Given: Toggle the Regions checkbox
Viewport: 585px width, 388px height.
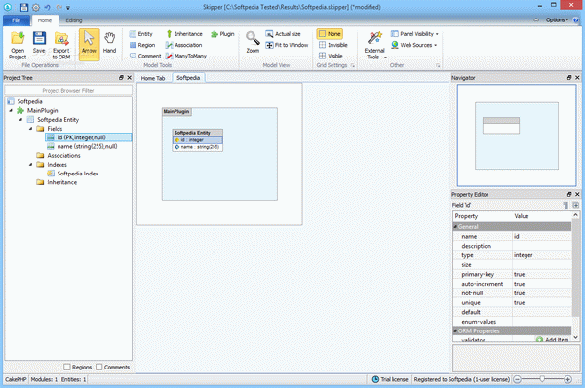Looking at the screenshot, I should 67,368.
